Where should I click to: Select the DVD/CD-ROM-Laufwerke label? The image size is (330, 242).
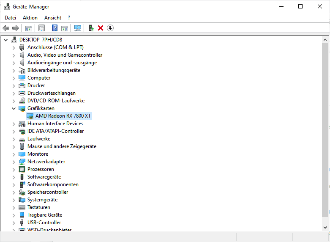tap(56, 101)
